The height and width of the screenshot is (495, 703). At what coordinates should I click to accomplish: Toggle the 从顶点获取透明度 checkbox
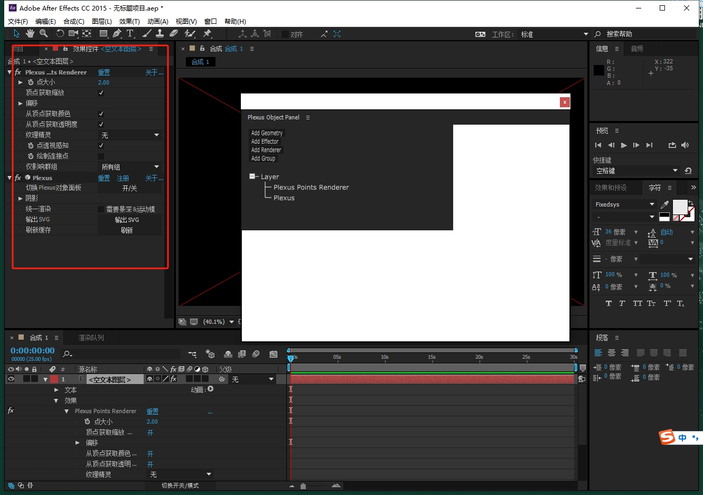(x=101, y=124)
